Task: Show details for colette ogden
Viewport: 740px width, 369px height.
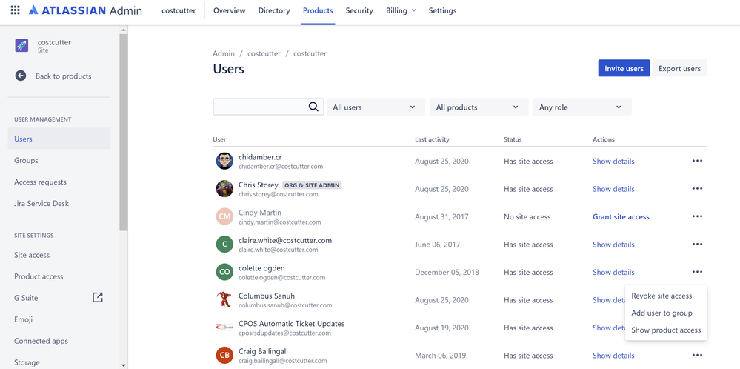Action: (x=613, y=272)
